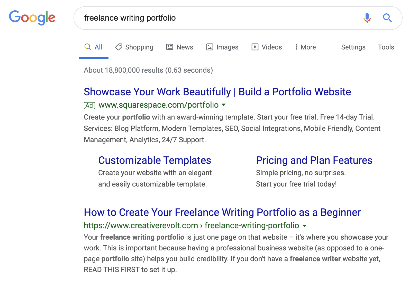418x287 pixels.
Task: Click the Google logo
Action: click(x=32, y=18)
